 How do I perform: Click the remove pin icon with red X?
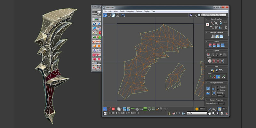(214, 76)
